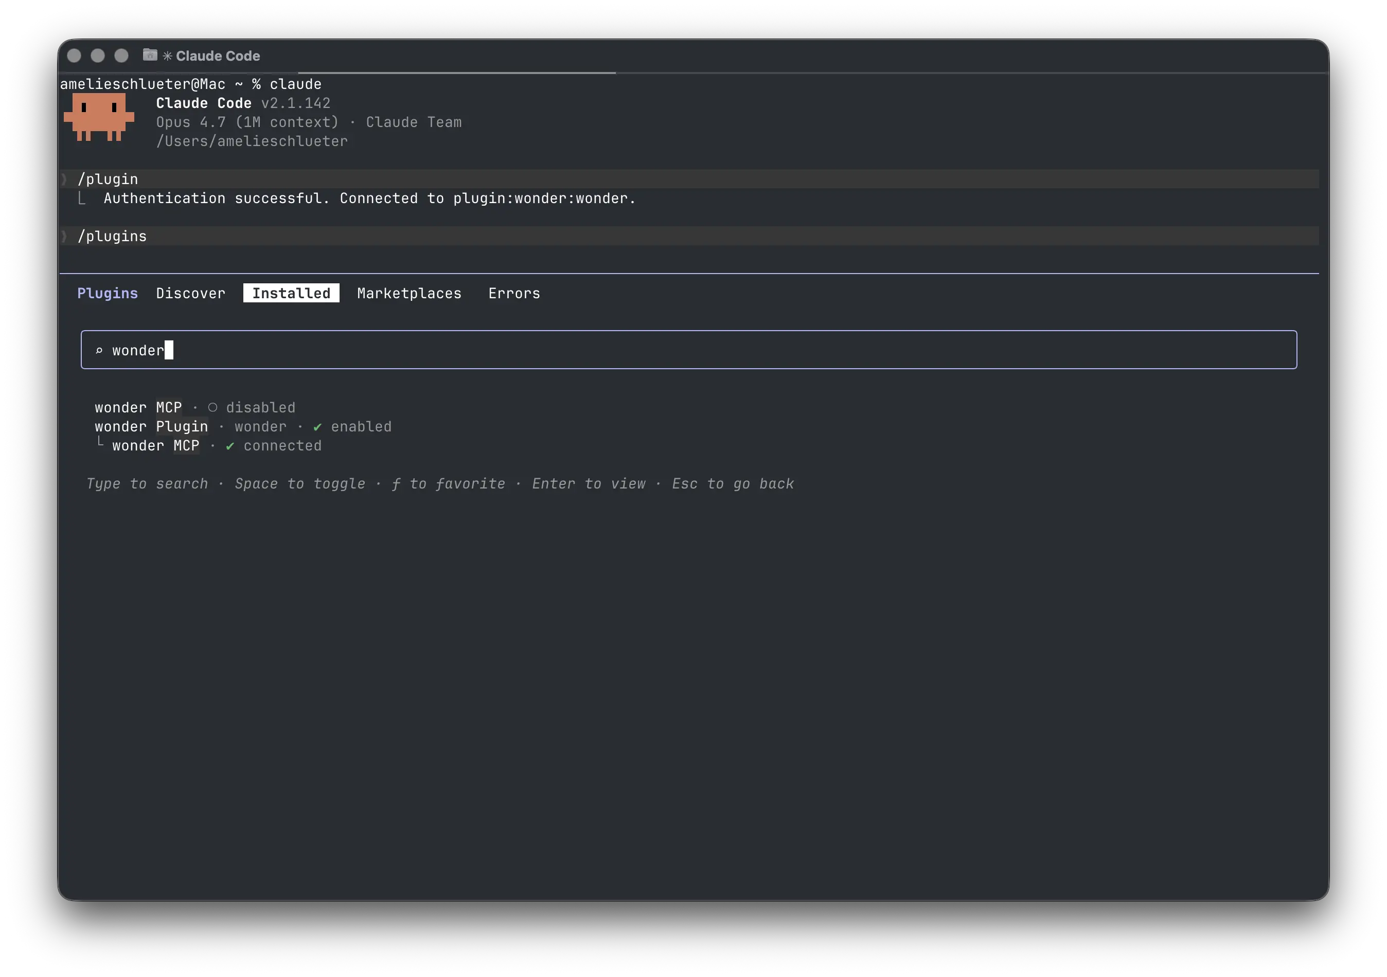Click the green checkmark next to enabled

[x=317, y=427]
